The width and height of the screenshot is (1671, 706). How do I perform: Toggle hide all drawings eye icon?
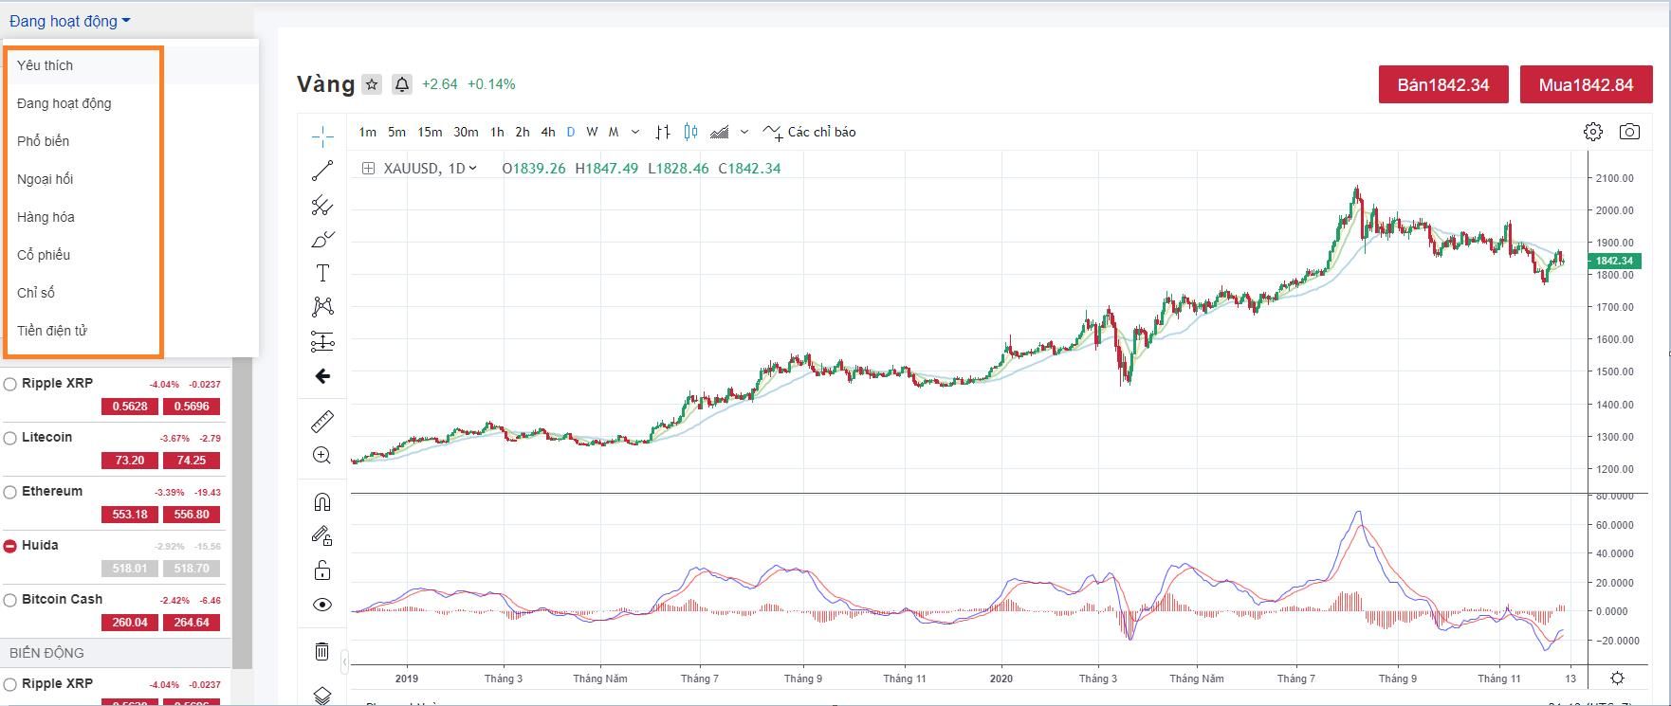(x=322, y=605)
